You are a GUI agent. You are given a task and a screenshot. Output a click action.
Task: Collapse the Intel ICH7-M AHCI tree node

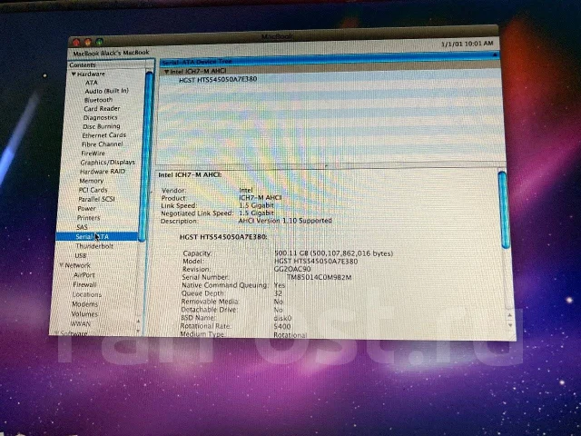tap(166, 71)
